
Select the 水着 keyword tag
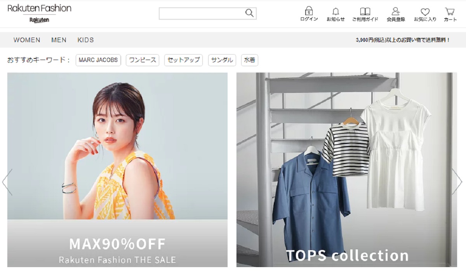(250, 60)
